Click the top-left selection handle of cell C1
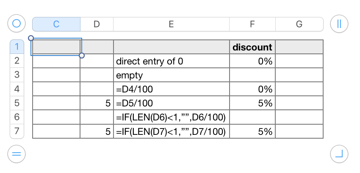360x173 pixels. pos(31,38)
